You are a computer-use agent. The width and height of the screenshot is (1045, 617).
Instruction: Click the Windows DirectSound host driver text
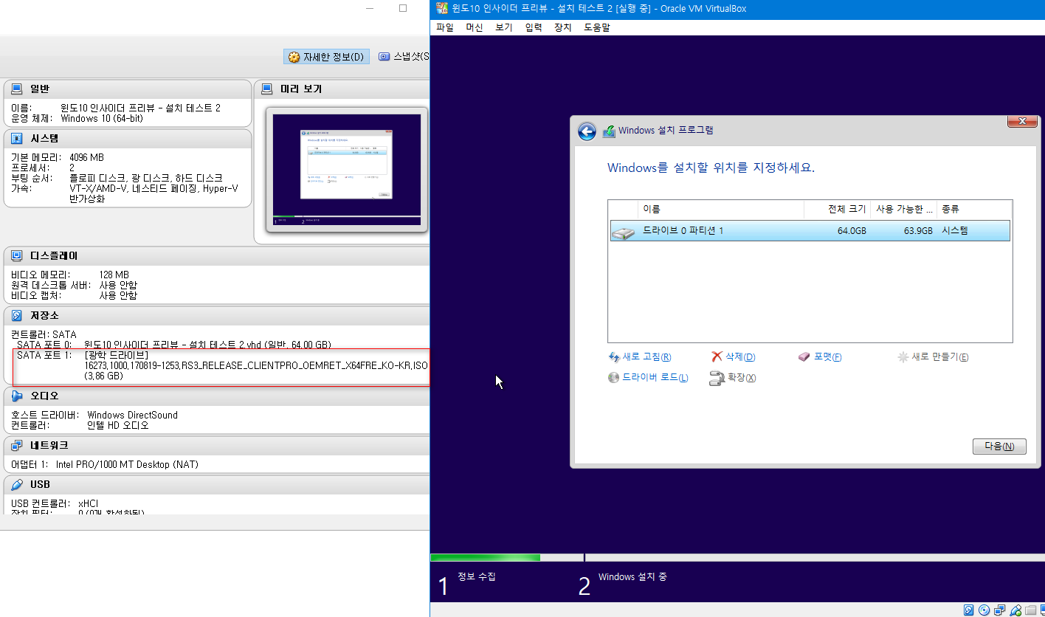coord(132,416)
